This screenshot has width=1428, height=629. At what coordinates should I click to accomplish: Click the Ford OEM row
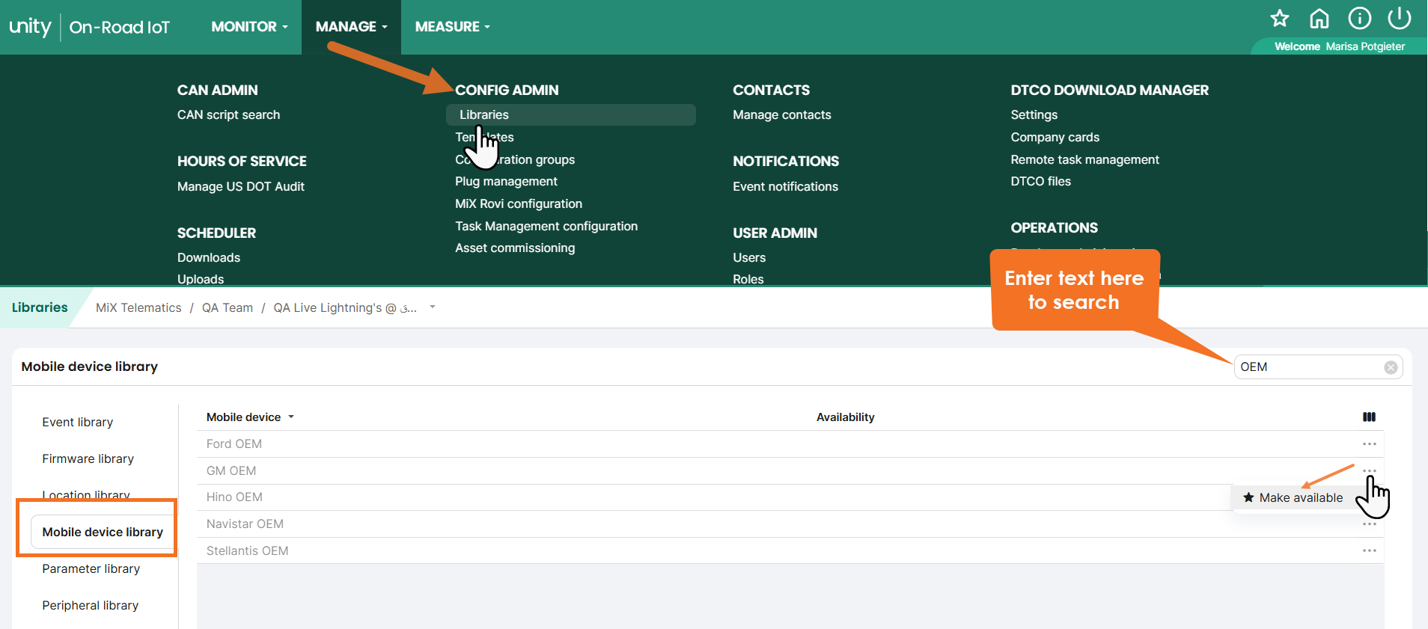[790, 444]
